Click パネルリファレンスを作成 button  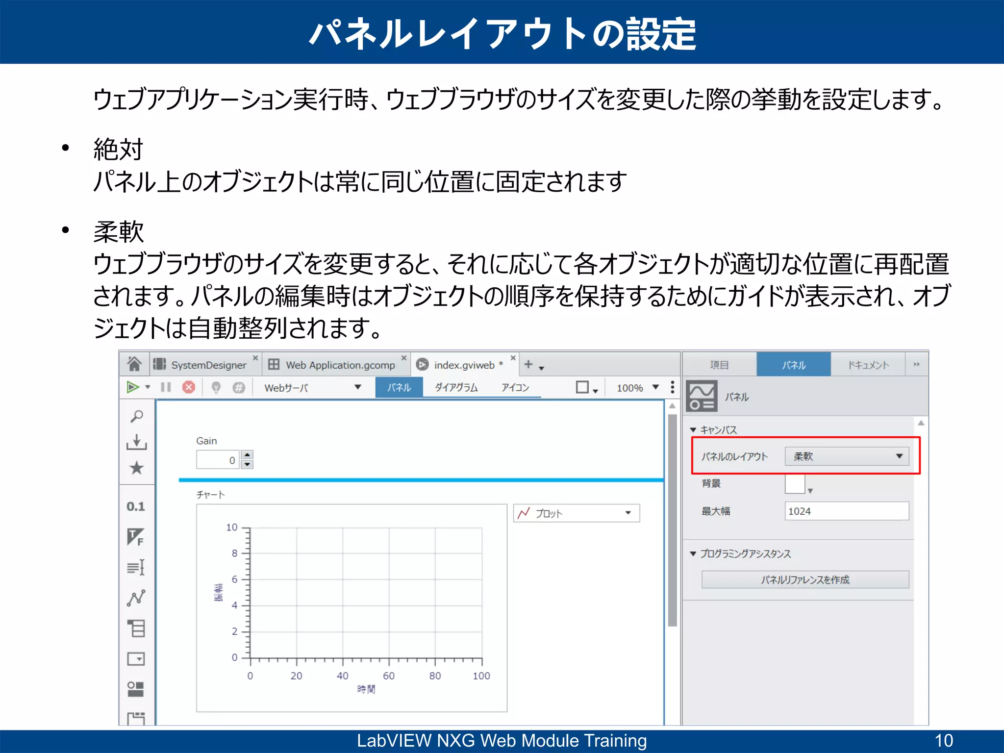pyautogui.click(x=805, y=579)
